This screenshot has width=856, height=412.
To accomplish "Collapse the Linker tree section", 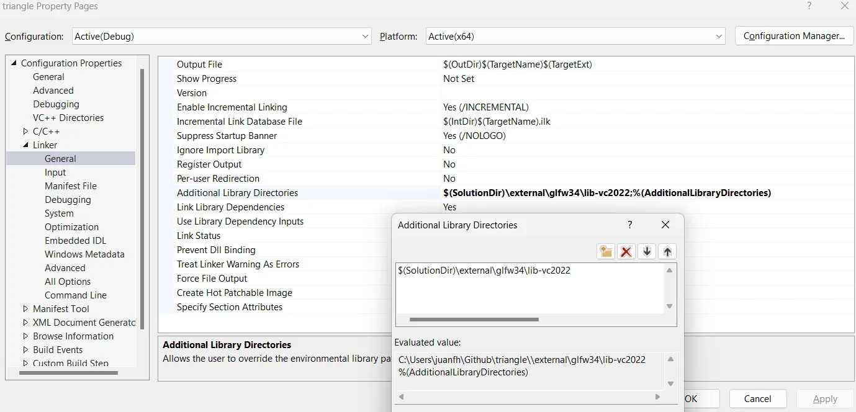I will pyautogui.click(x=25, y=145).
